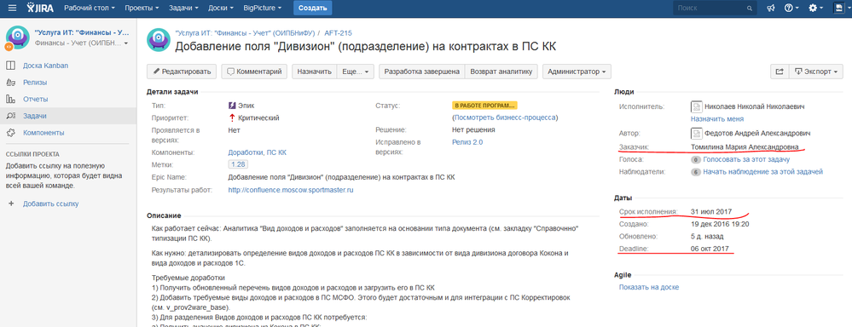852x327 pixels.
Task: Open the Релиз 2.0 version link
Action: pos(467,142)
